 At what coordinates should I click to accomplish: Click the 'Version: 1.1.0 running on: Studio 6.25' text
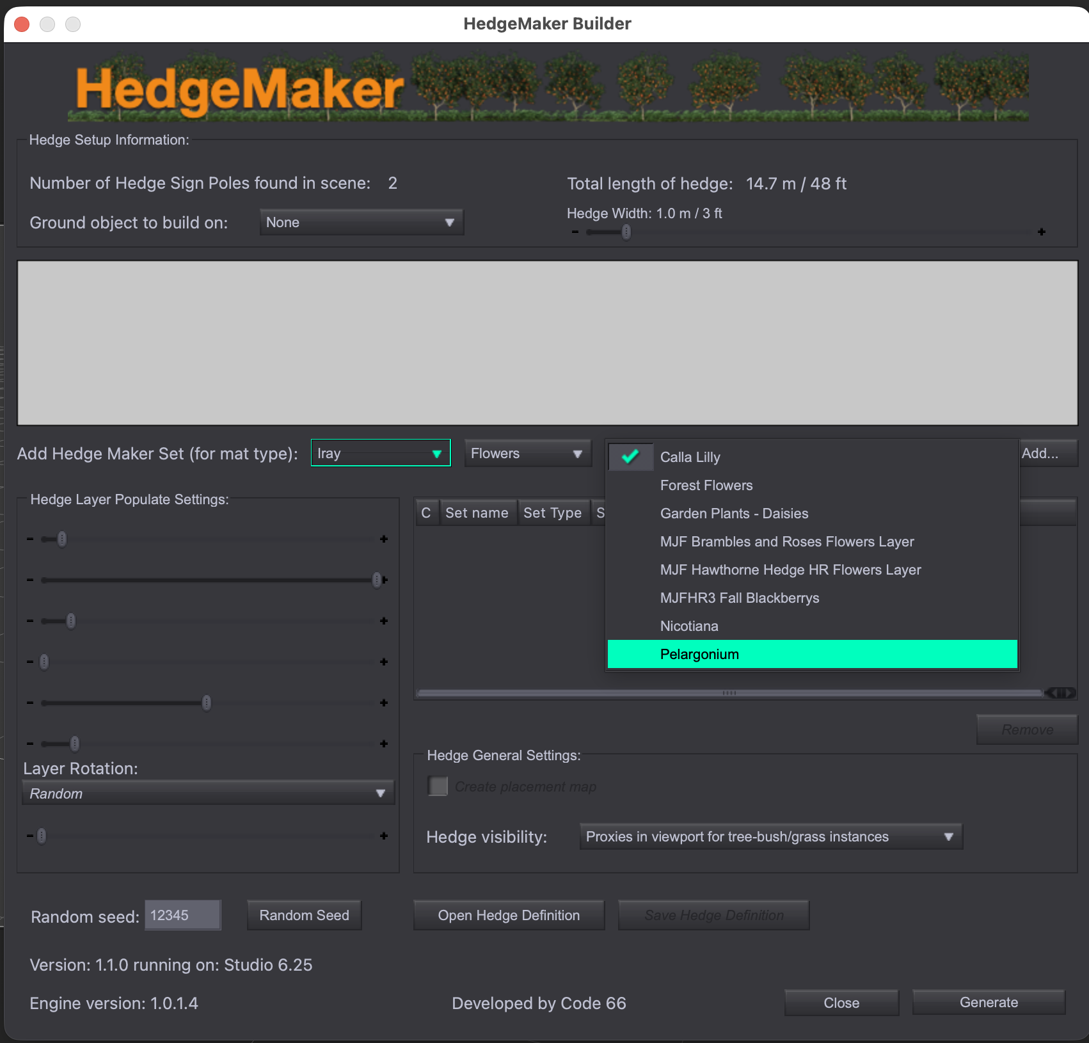click(x=171, y=965)
